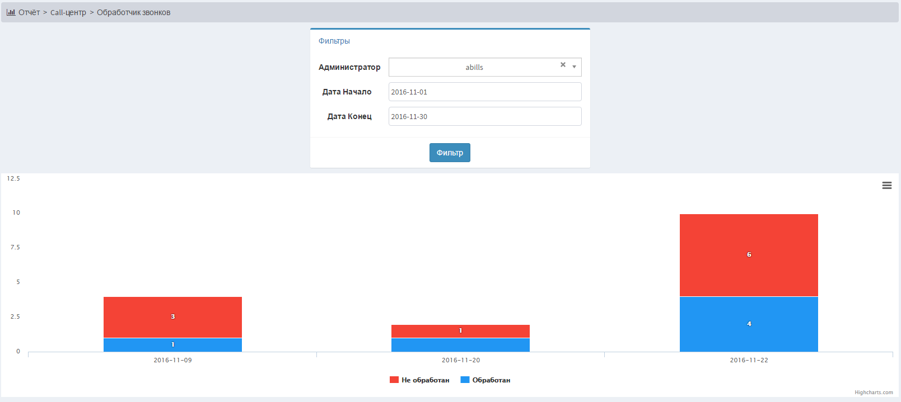901x402 pixels.
Task: Clear the abills administrator selection
Action: click(x=563, y=65)
